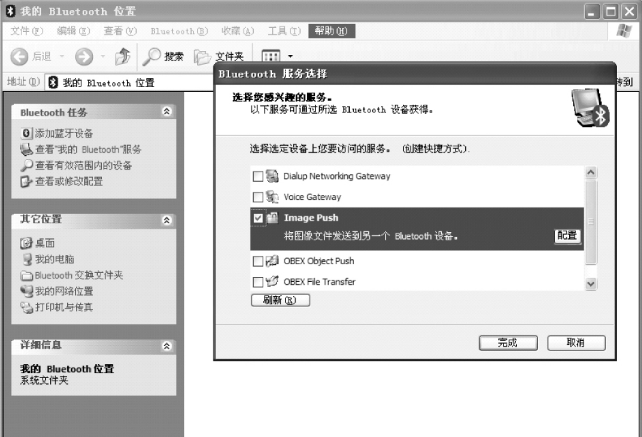This screenshot has height=437, width=642.
Task: Click the 刷新(R) refresh button
Action: point(280,300)
